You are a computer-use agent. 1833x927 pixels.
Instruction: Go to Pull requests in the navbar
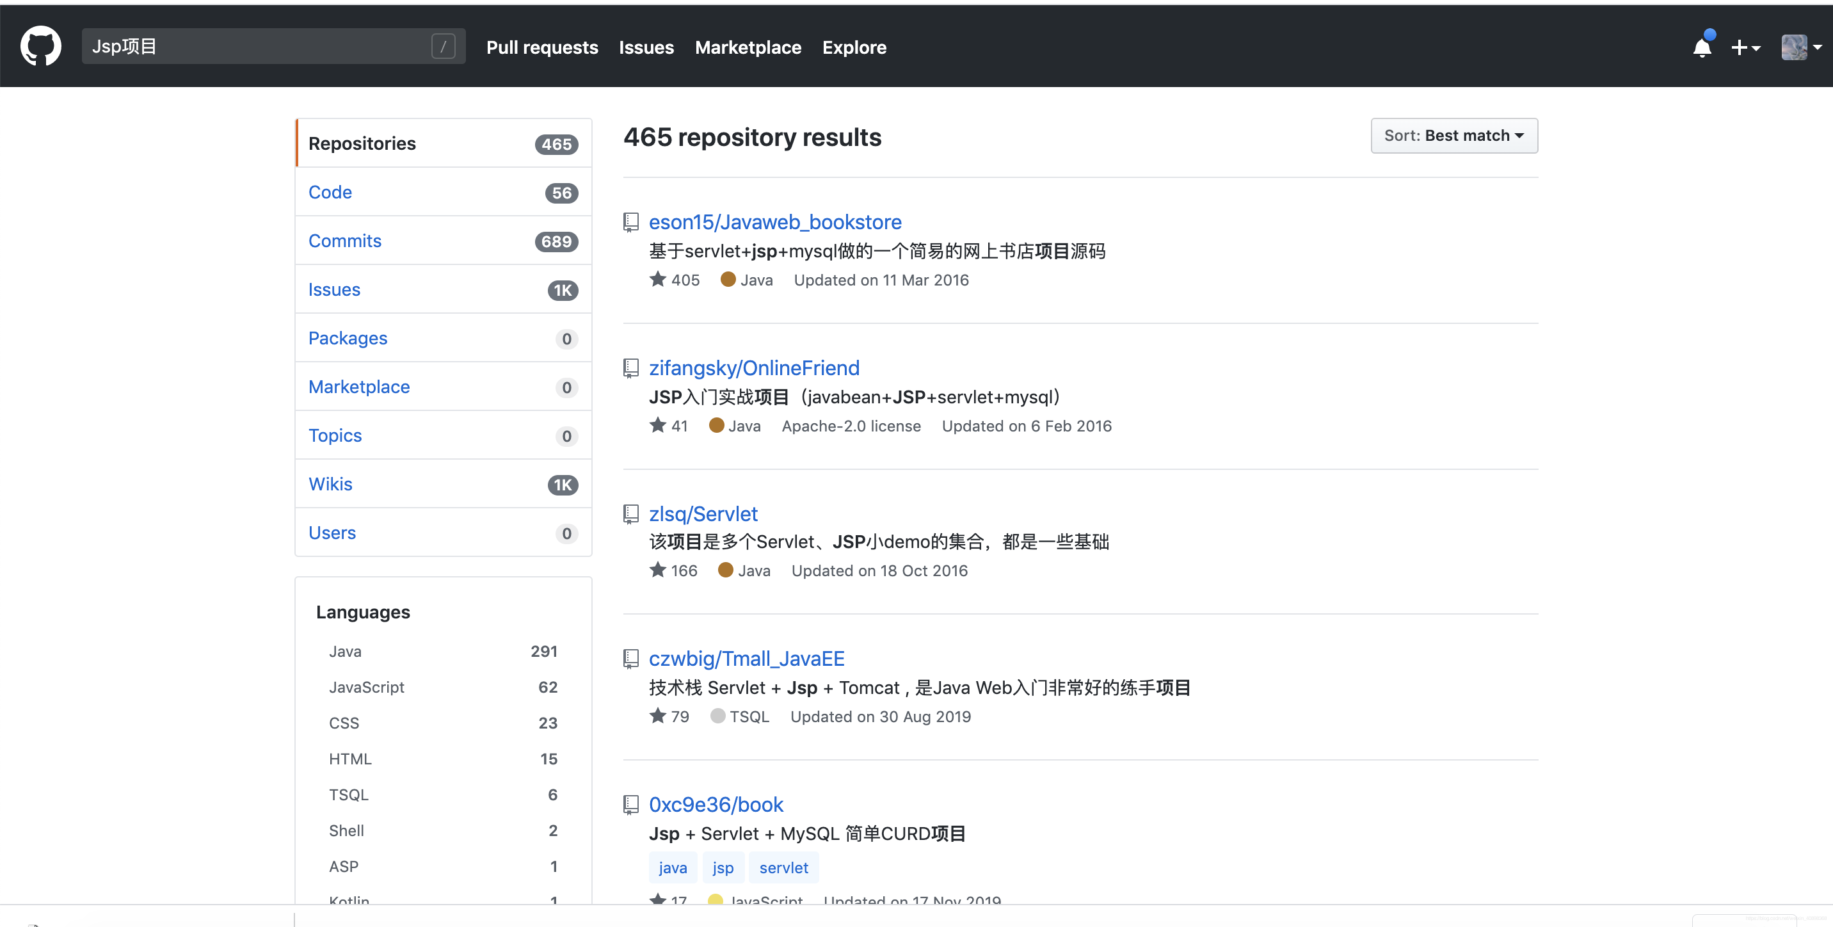click(x=541, y=47)
